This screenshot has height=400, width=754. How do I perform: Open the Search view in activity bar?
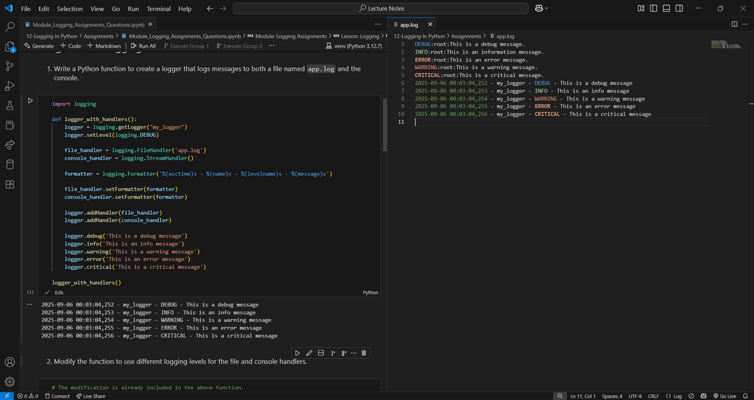[x=9, y=27]
